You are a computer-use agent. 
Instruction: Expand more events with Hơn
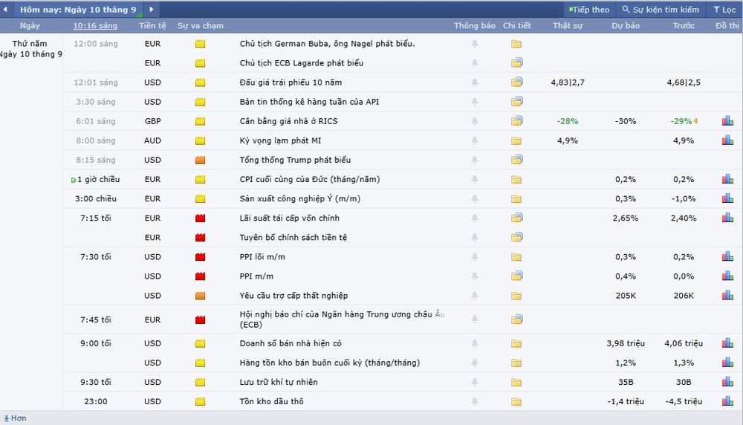15,418
